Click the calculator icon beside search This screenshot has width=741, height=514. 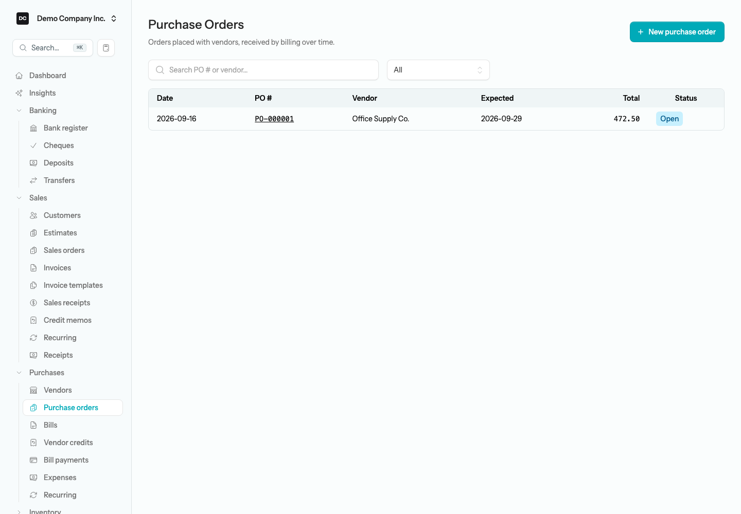[106, 48]
